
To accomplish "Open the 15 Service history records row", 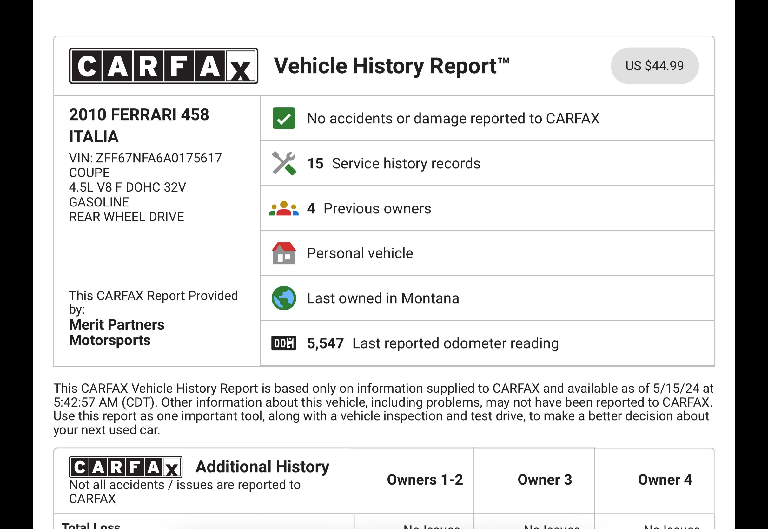I will pyautogui.click(x=487, y=163).
